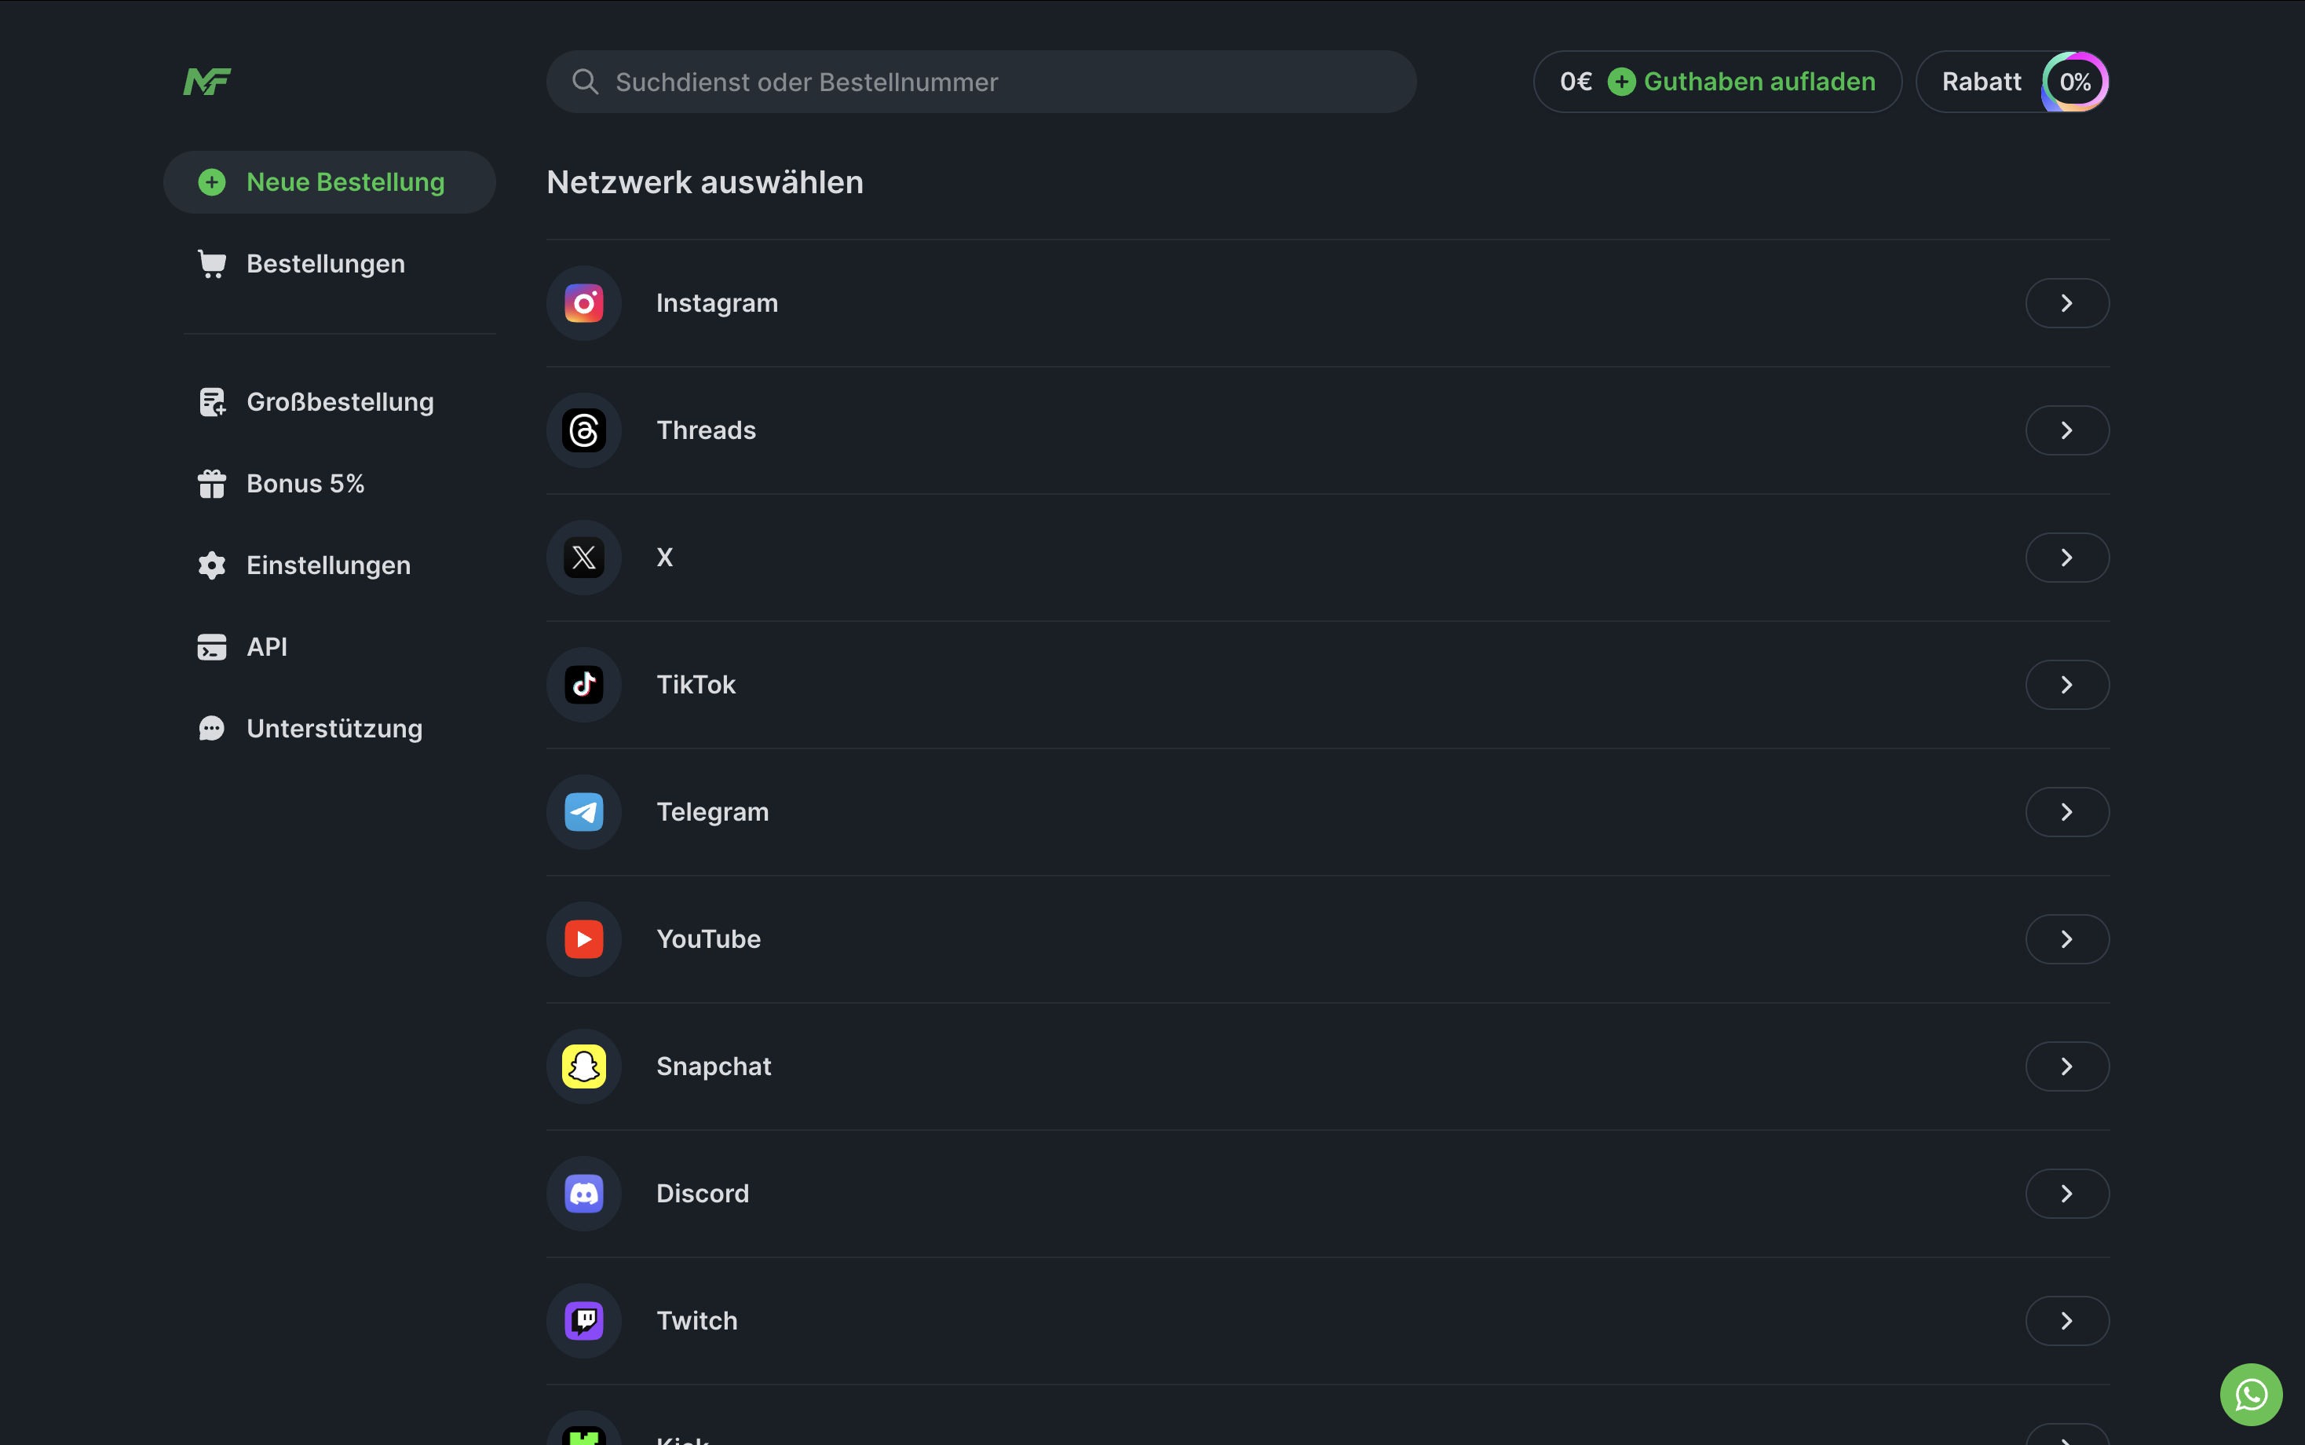Click the Telegram network icon
Viewport: 2305px width, 1445px height.
[583, 811]
